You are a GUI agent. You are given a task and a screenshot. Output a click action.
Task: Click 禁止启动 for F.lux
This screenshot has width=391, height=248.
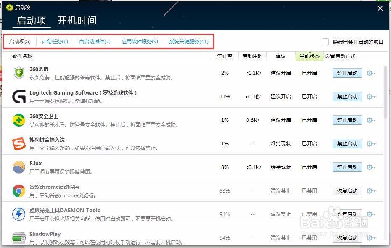[347, 167]
